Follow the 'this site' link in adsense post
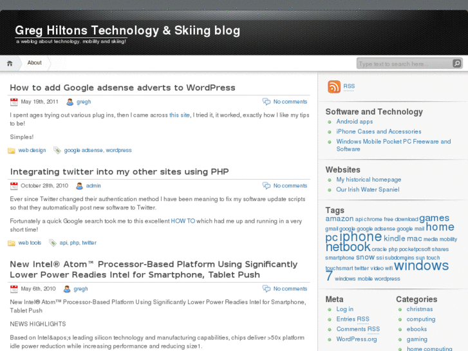The image size is (468, 351). point(180,115)
